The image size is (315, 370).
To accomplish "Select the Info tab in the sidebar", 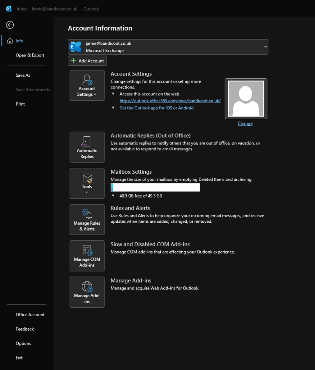I will [x=19, y=41].
